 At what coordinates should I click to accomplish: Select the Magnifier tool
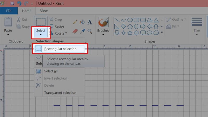point(90,31)
